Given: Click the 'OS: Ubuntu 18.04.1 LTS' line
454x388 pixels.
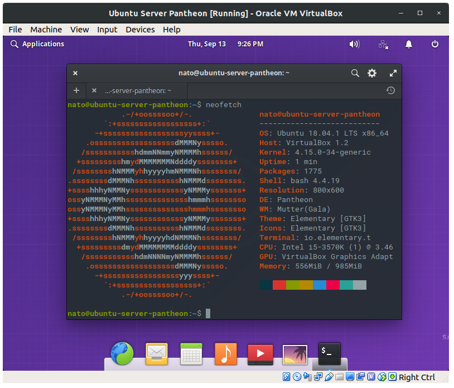Looking at the screenshot, I should [323, 133].
